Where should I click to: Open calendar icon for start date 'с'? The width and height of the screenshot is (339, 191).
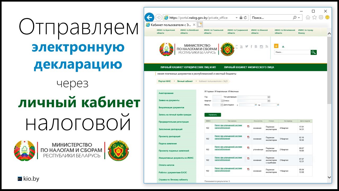256,105
